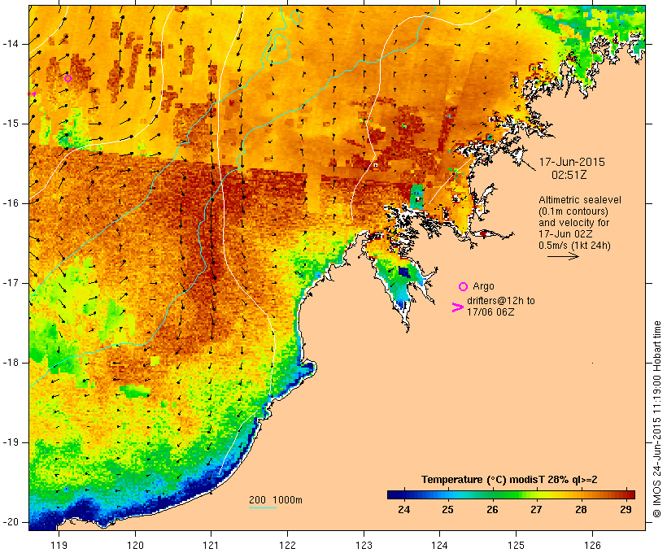Click the colorbar tick label 29

626,509
